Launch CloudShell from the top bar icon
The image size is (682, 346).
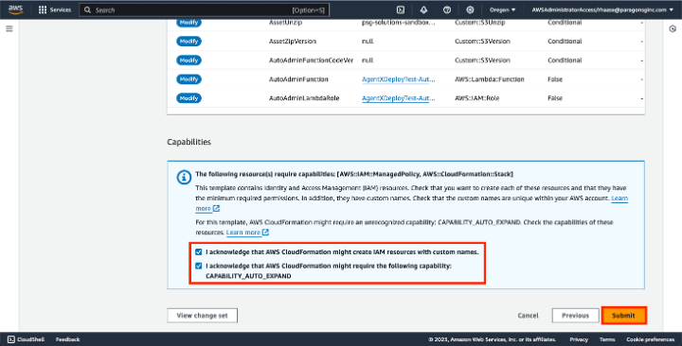401,9
